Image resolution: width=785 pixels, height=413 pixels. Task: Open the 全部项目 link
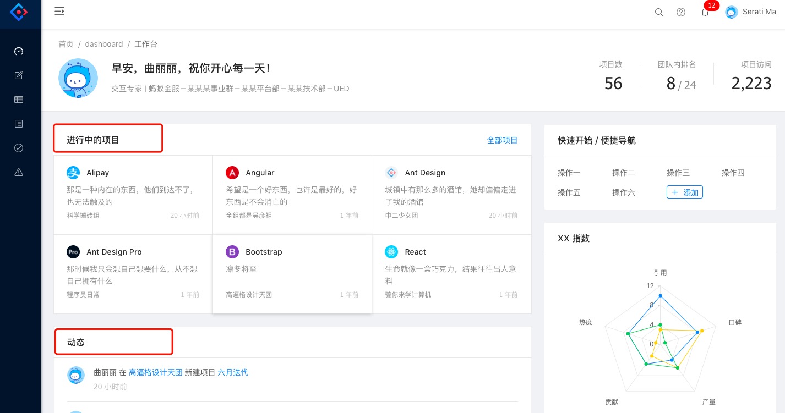pos(502,140)
